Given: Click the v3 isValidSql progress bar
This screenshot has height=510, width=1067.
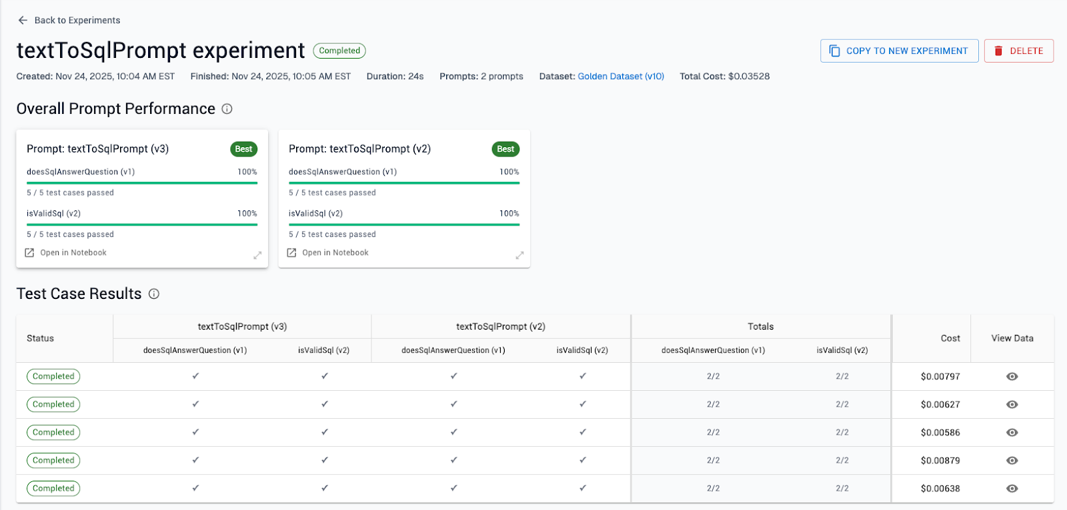Looking at the screenshot, I should [142, 224].
